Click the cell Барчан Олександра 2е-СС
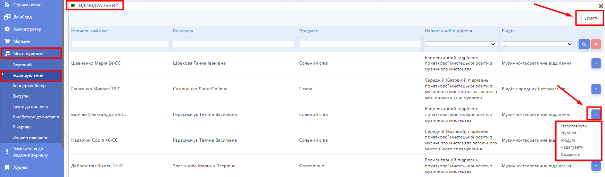This screenshot has width=605, height=177. click(99, 115)
